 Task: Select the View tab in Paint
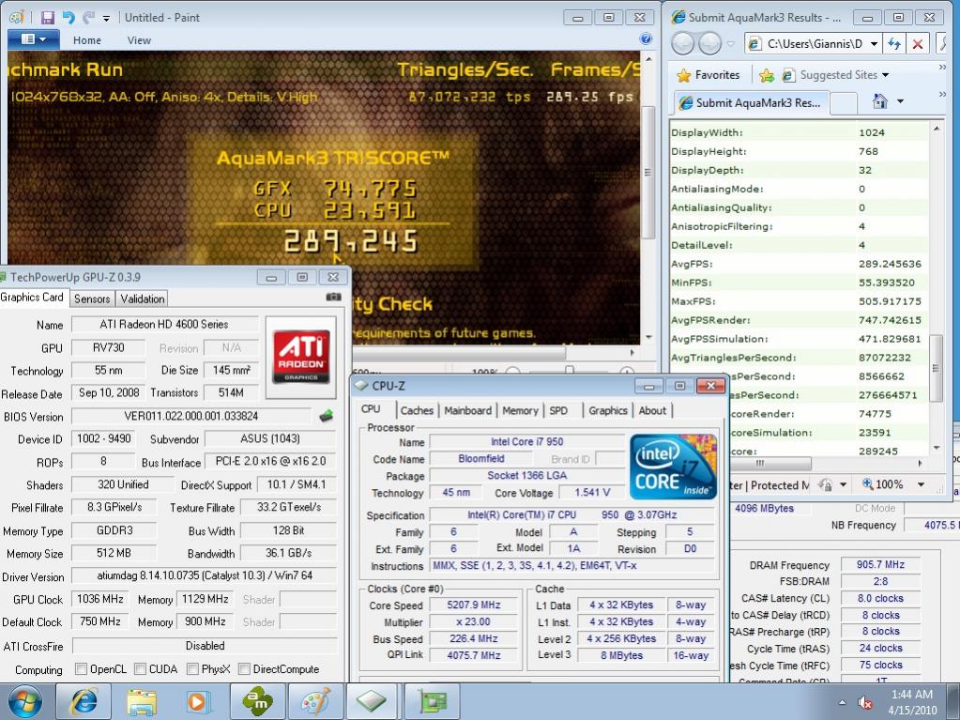tap(139, 40)
